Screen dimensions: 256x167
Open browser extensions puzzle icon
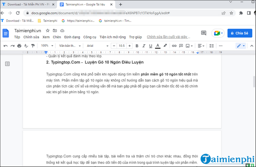(241, 13)
